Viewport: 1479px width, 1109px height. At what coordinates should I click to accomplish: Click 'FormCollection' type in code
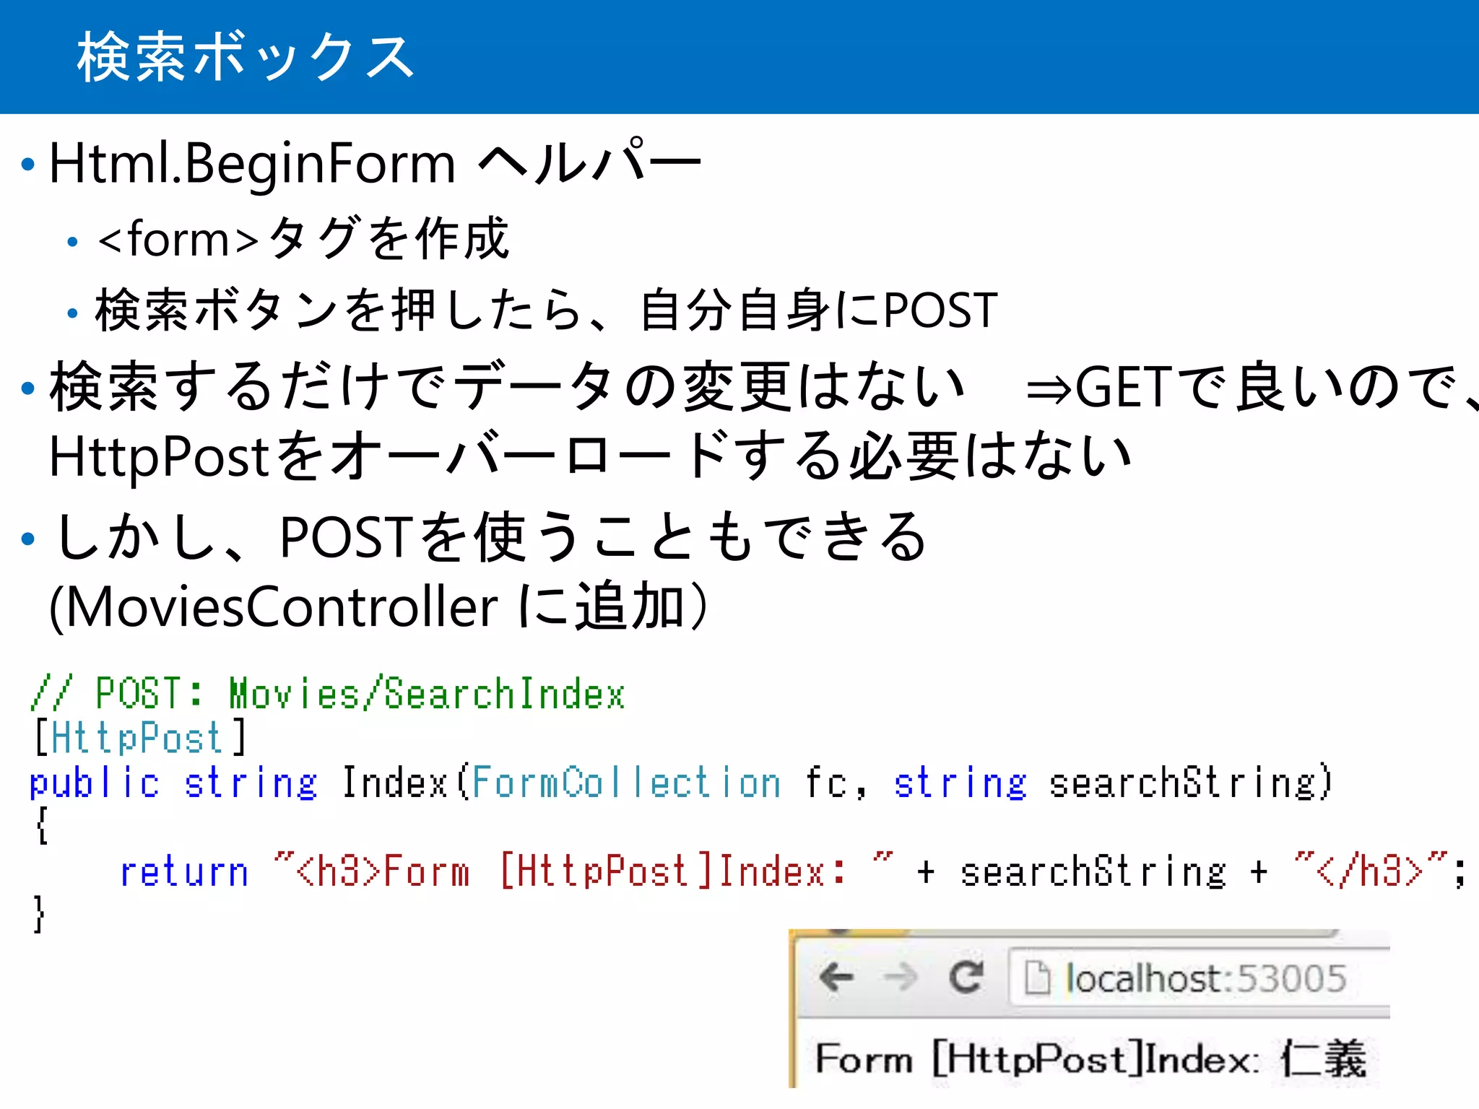pyautogui.click(x=626, y=783)
